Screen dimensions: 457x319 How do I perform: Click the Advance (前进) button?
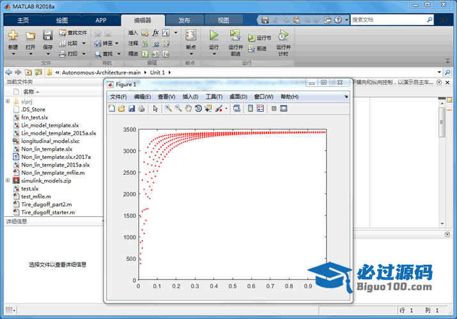coord(257,48)
